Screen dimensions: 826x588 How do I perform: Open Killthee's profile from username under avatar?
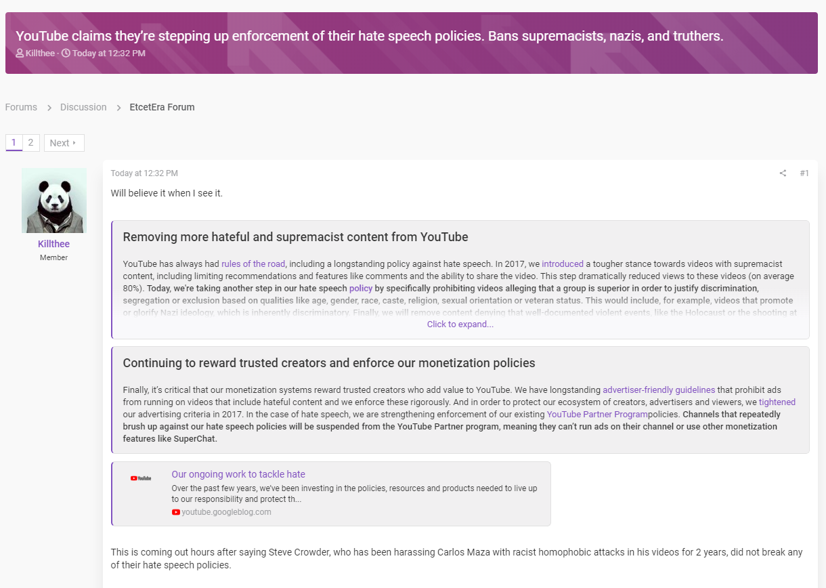tap(54, 244)
